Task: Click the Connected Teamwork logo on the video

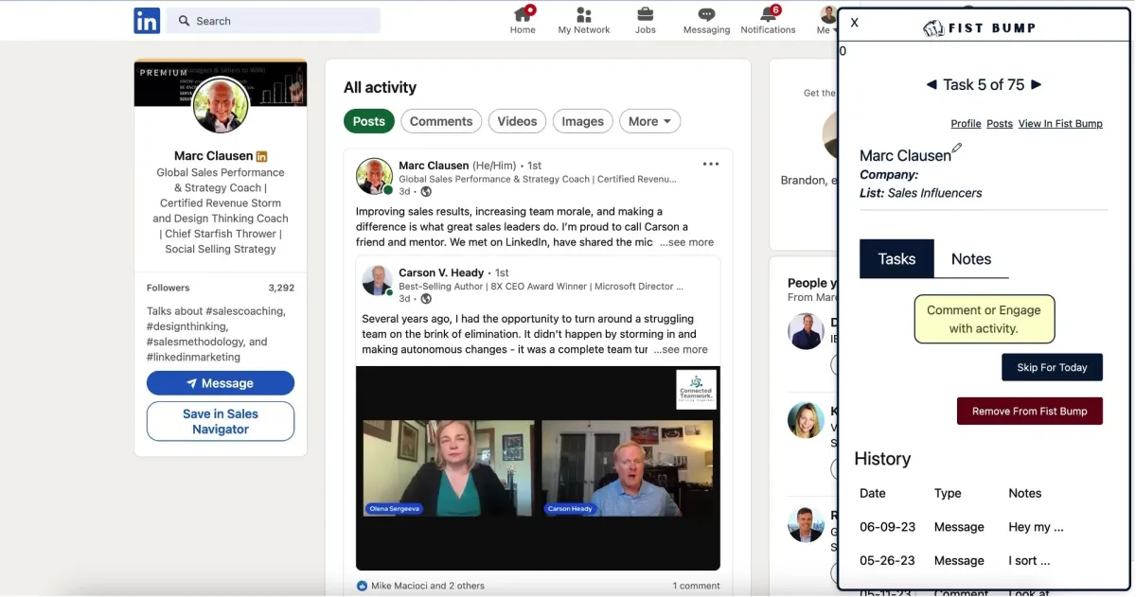Action: [x=696, y=389]
